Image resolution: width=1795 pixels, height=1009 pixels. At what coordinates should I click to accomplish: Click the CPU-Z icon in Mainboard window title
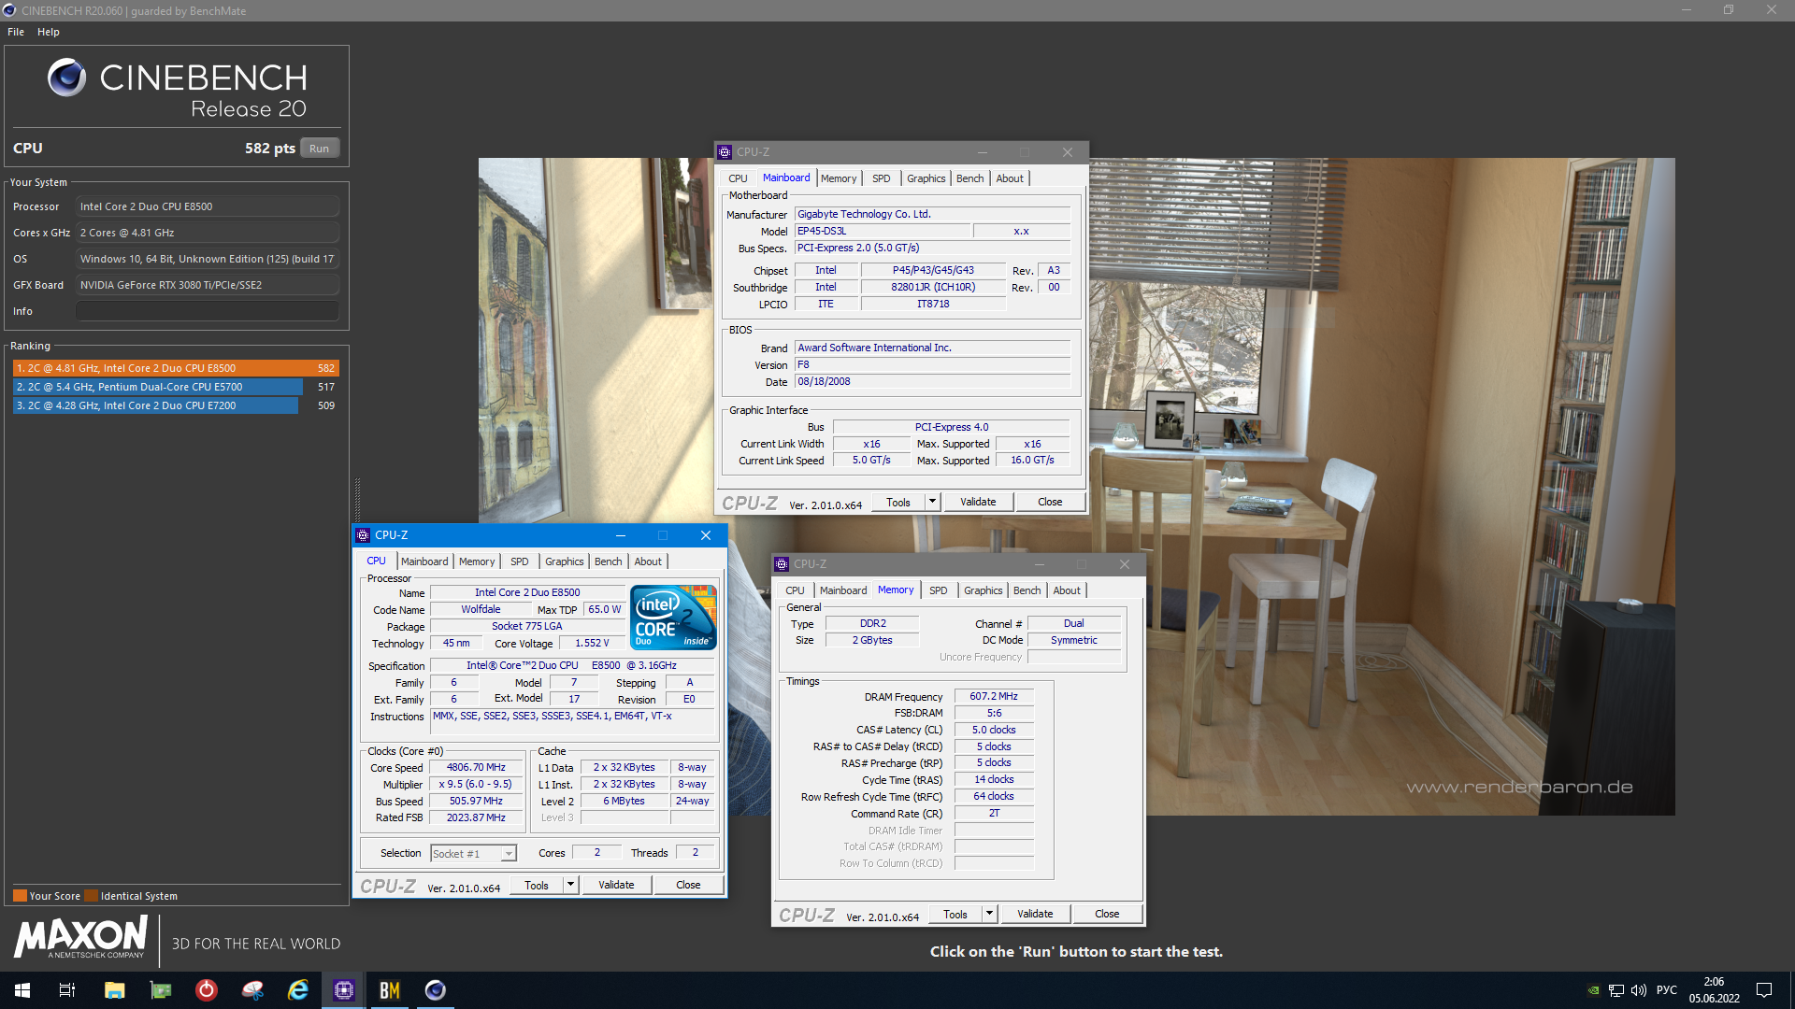tap(725, 152)
